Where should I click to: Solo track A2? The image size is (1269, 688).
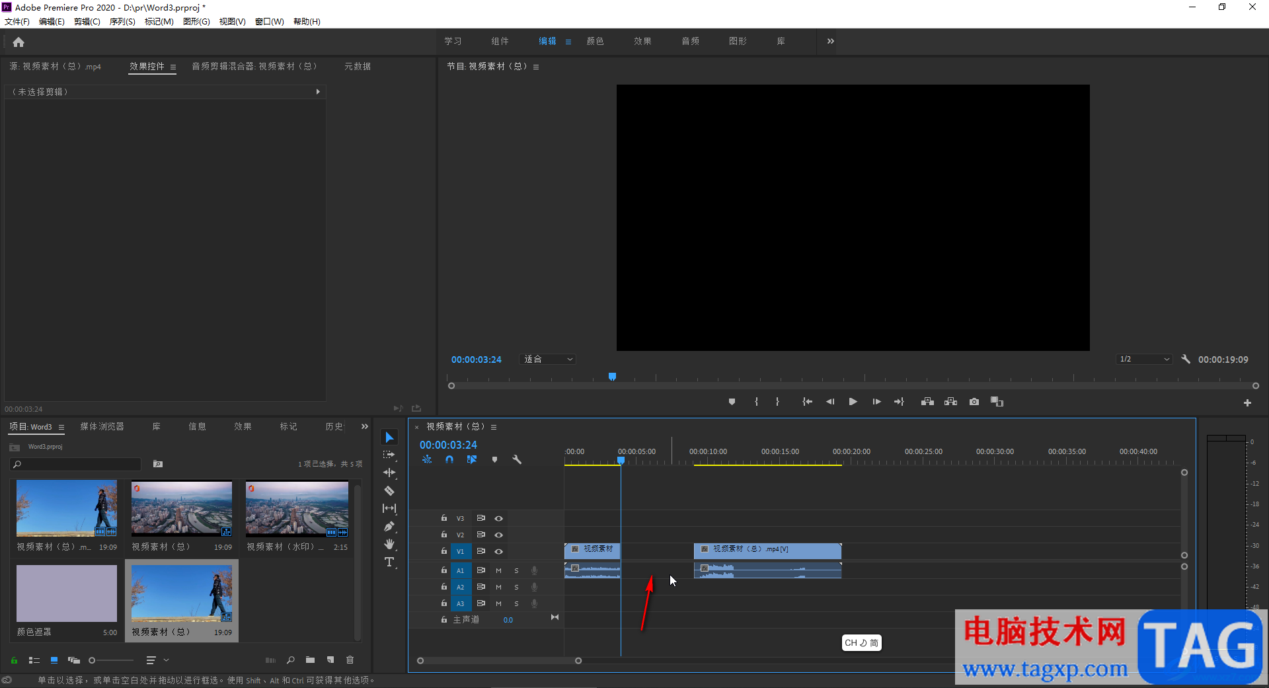point(516,587)
